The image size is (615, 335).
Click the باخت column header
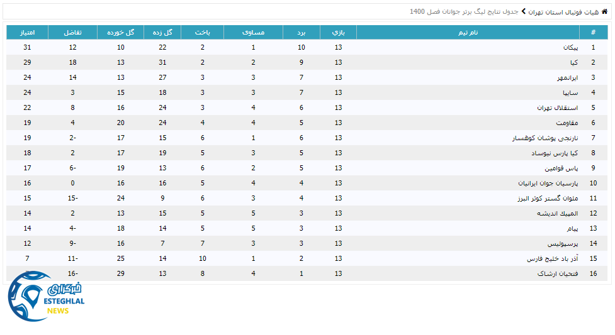click(x=202, y=32)
